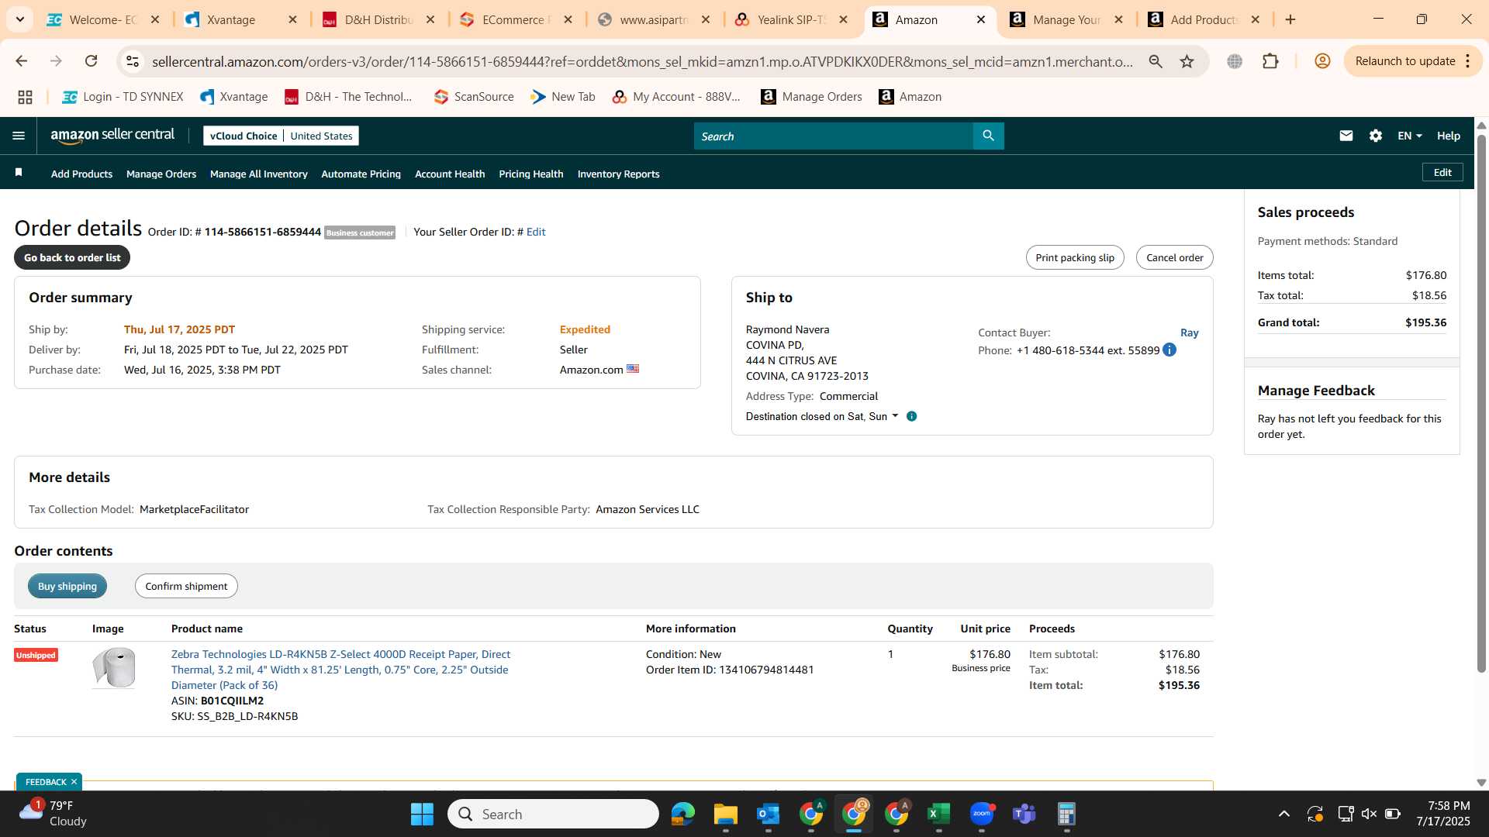Expand Destination closed on Sat, Sun dropdown

pyautogui.click(x=822, y=416)
